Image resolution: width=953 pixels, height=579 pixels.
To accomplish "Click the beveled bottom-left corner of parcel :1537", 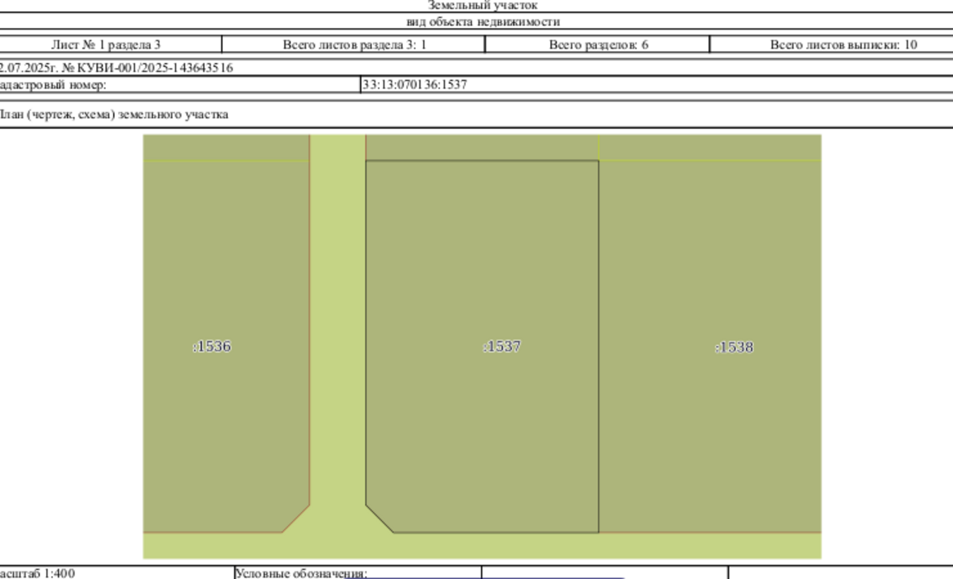I will 380,519.
